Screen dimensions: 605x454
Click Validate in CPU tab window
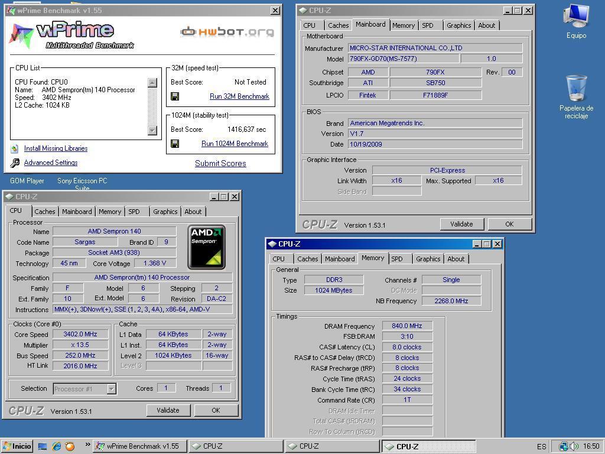(x=168, y=410)
